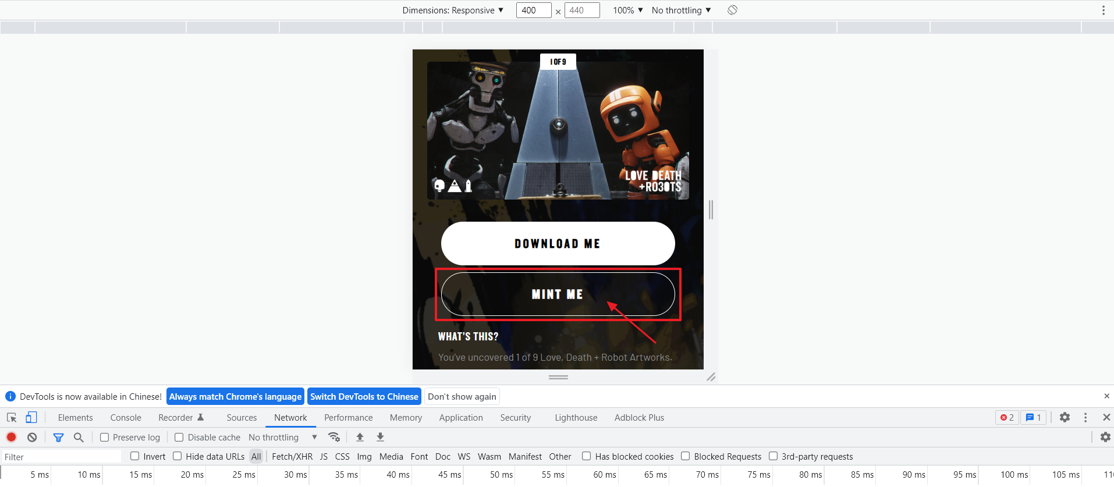This screenshot has height=487, width=1114.
Task: Close the DevTools panel
Action: 1106,417
